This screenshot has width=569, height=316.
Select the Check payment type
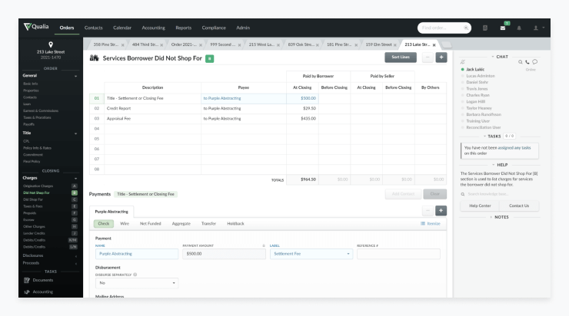point(104,223)
